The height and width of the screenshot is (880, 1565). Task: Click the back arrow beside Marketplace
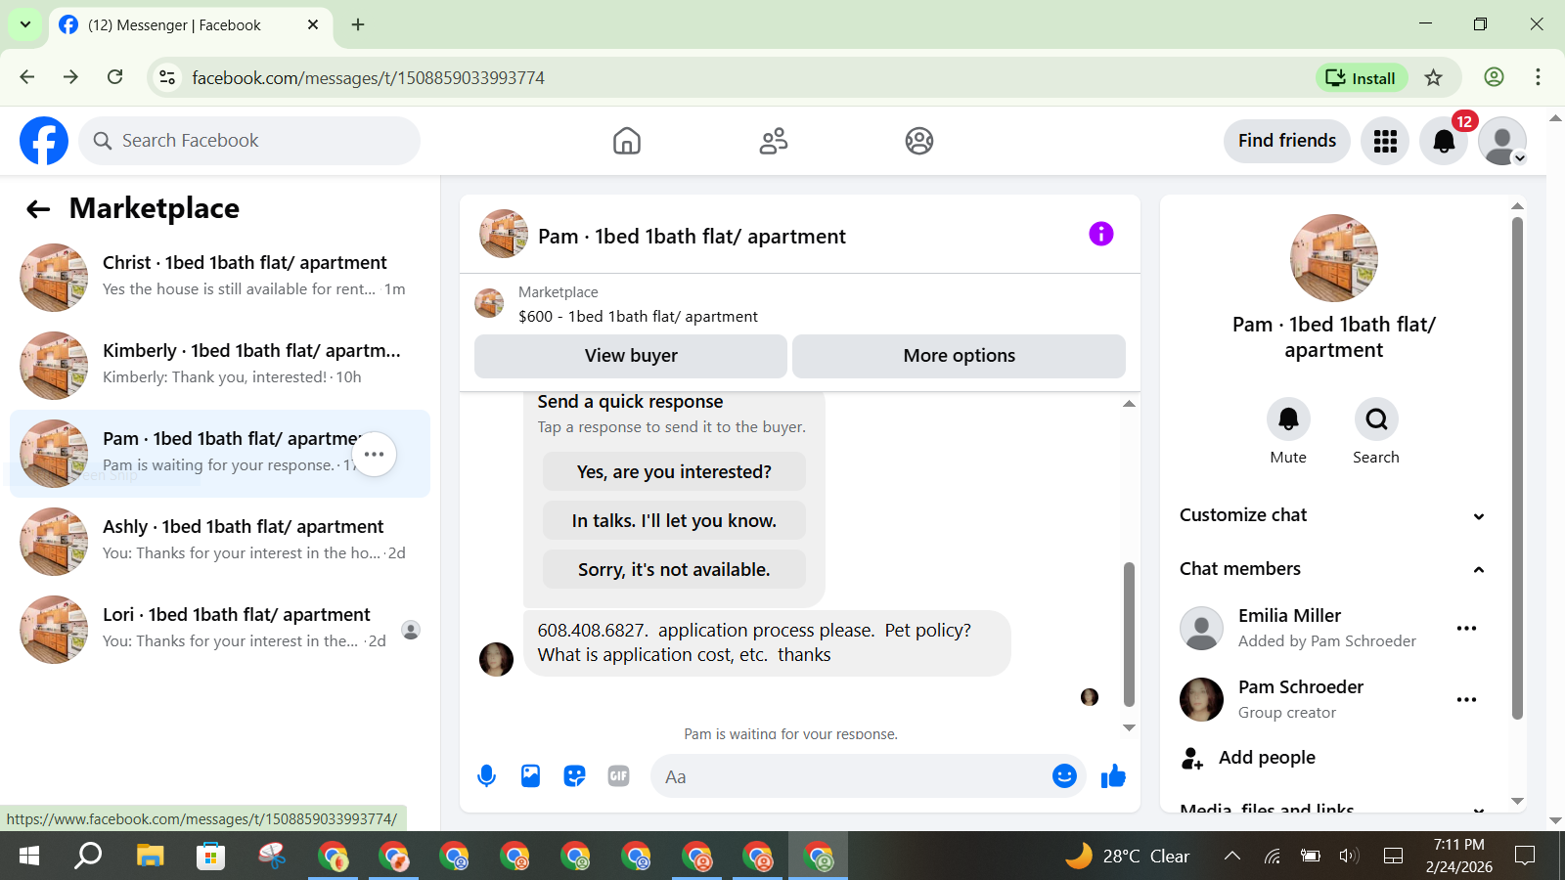[38, 208]
